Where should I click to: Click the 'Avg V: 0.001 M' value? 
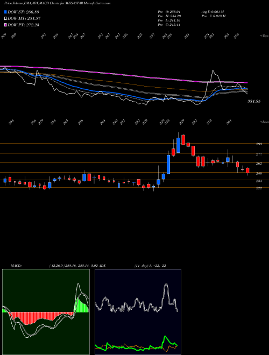coord(213,11)
